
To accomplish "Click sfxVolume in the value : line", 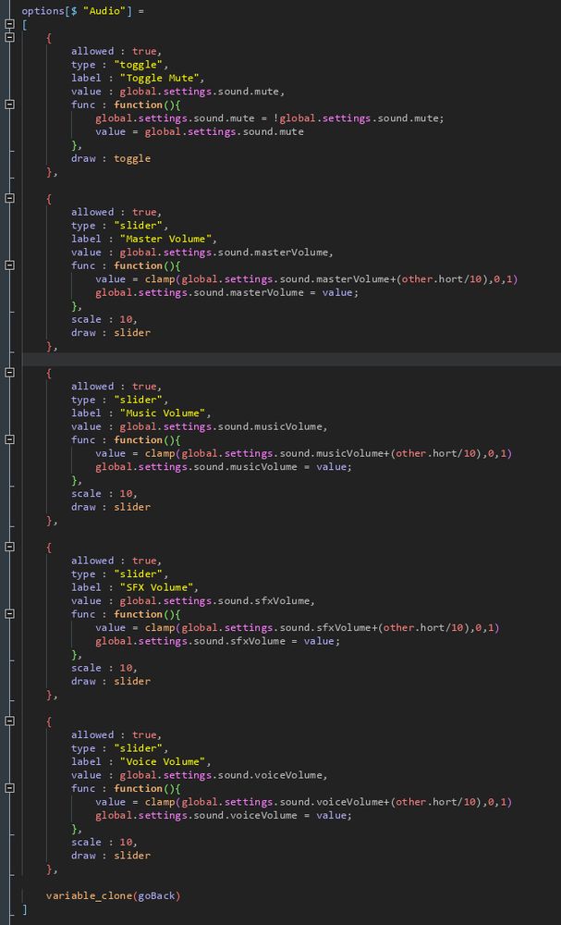I will pyautogui.click(x=282, y=601).
